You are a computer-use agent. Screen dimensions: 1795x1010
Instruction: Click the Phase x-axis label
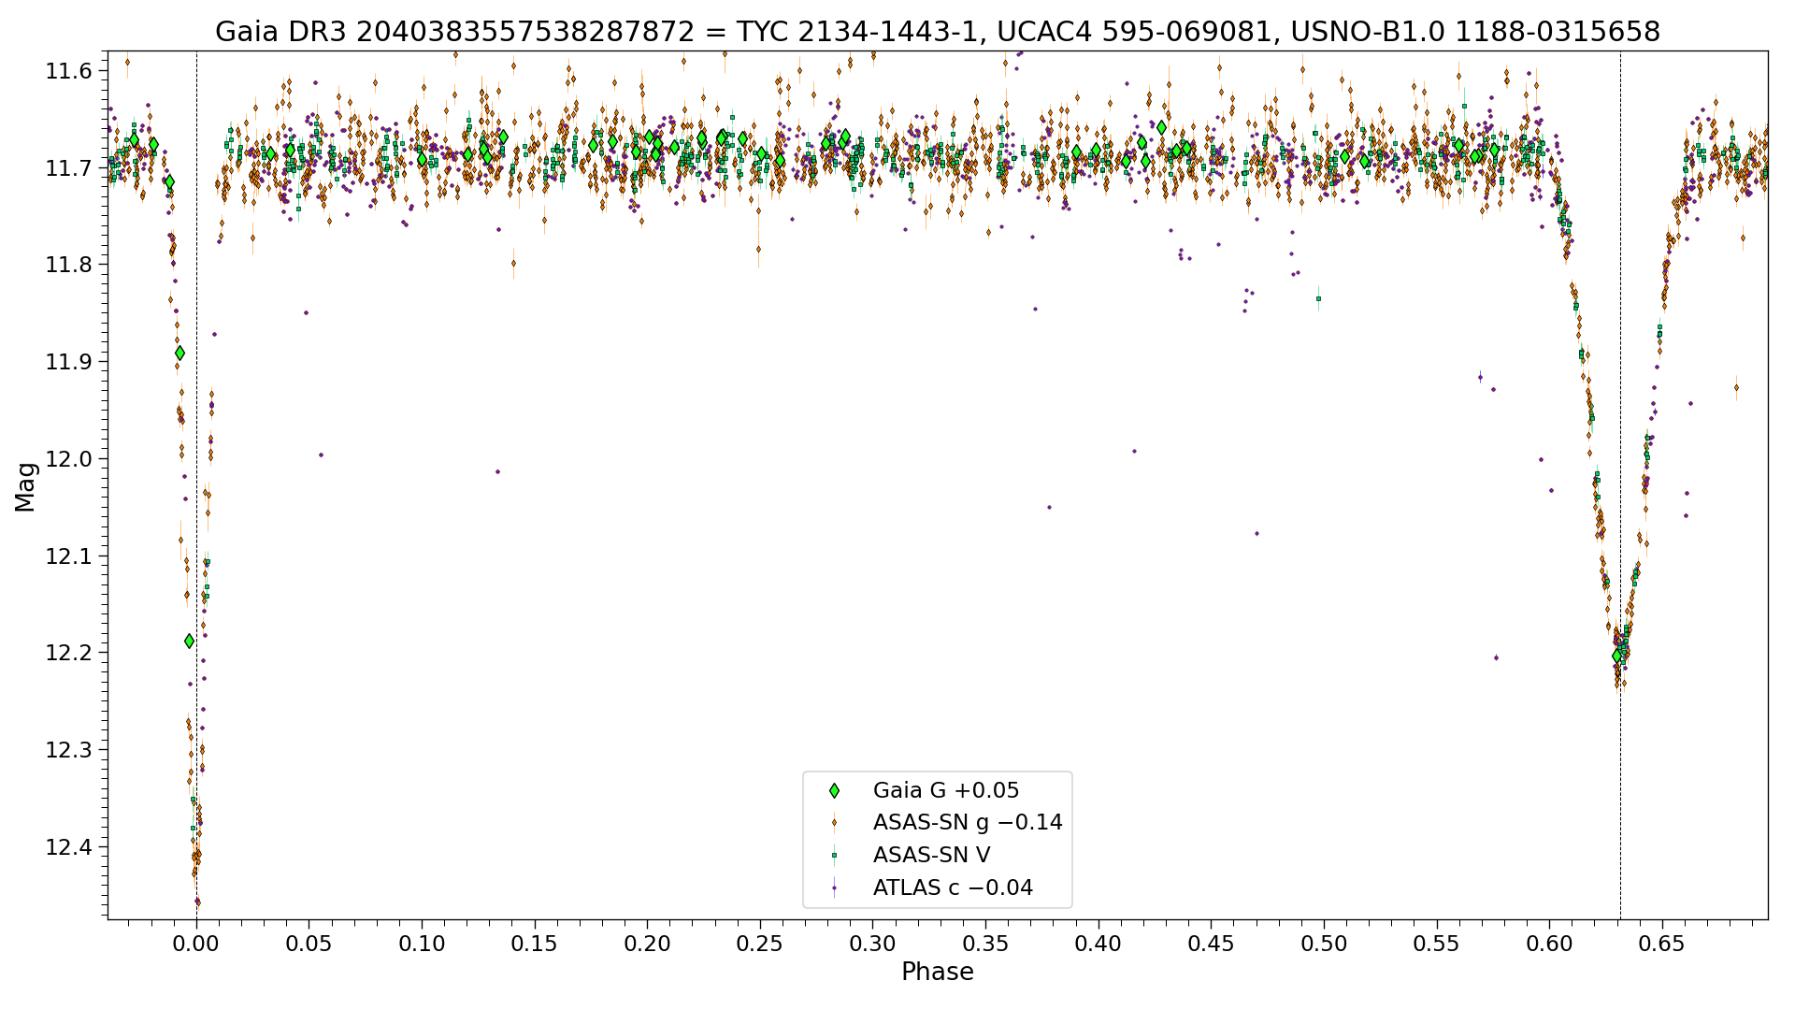(938, 973)
